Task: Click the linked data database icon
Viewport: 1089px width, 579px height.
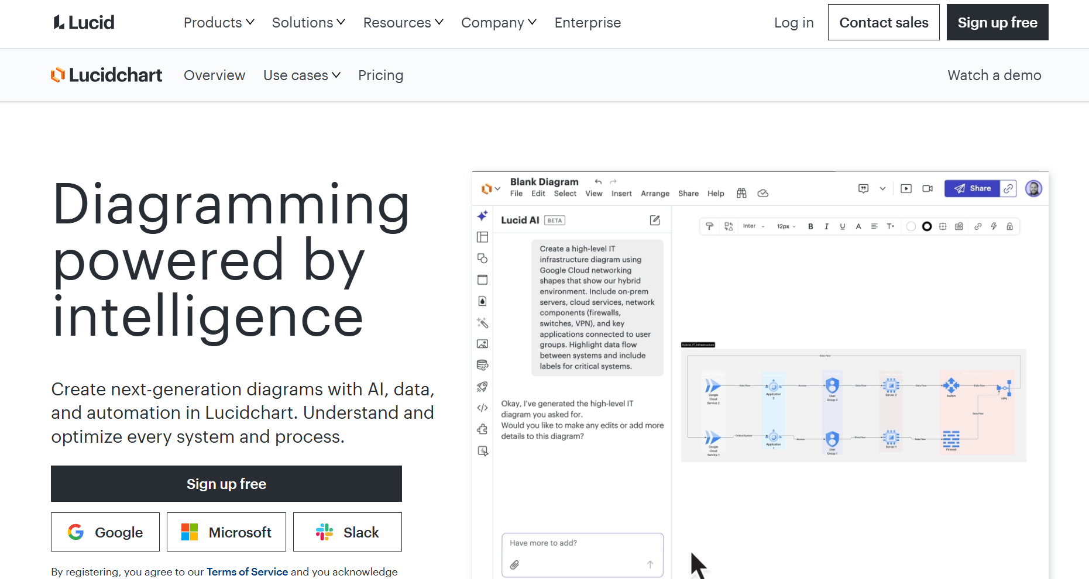Action: (x=482, y=364)
